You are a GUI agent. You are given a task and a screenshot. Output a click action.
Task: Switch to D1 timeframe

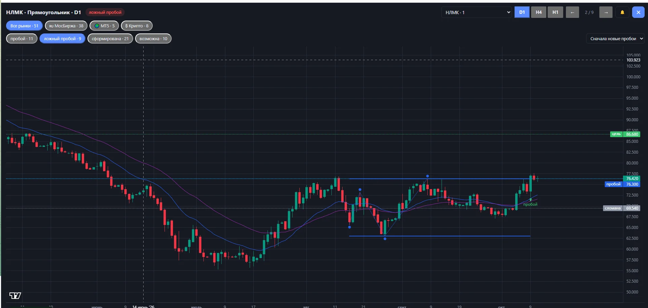(522, 12)
